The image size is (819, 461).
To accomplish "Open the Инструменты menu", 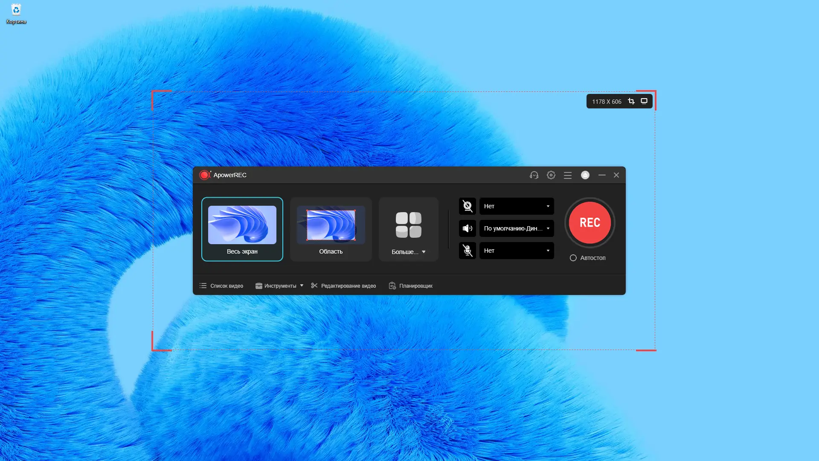I will 279,286.
